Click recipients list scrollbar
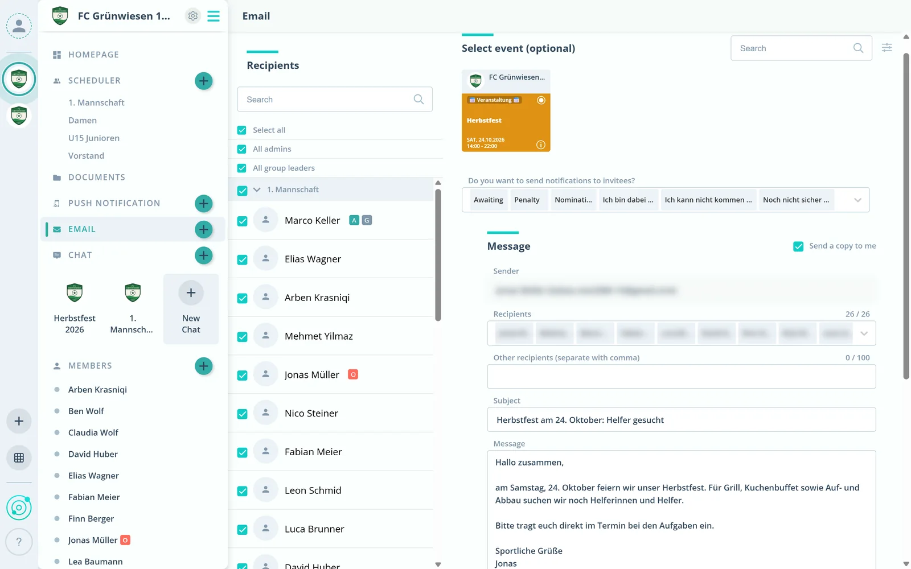 (x=438, y=255)
